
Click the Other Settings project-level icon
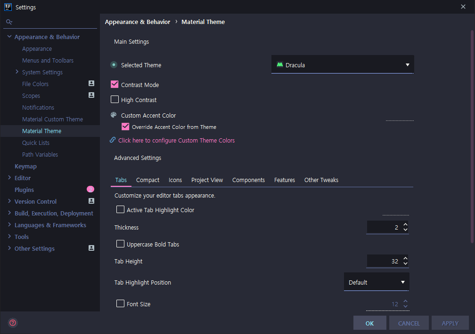pyautogui.click(x=91, y=248)
